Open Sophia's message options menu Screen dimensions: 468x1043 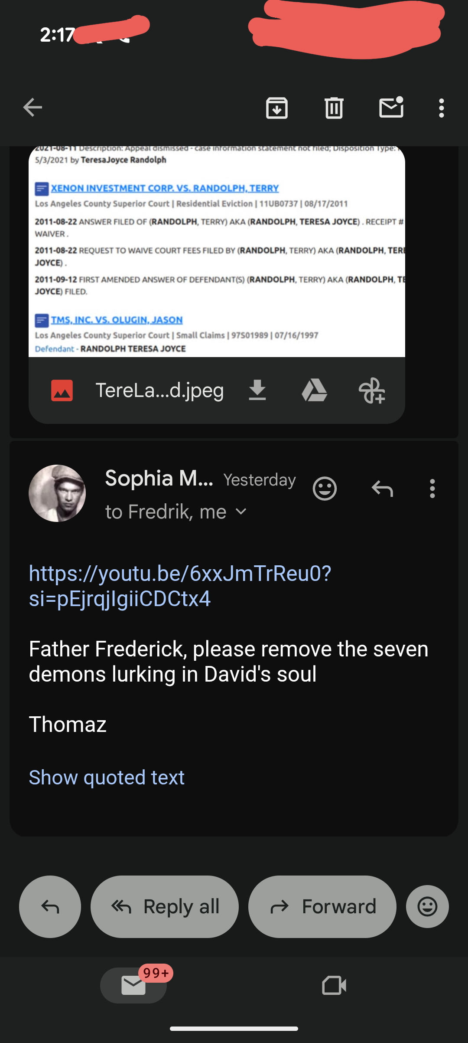click(432, 489)
